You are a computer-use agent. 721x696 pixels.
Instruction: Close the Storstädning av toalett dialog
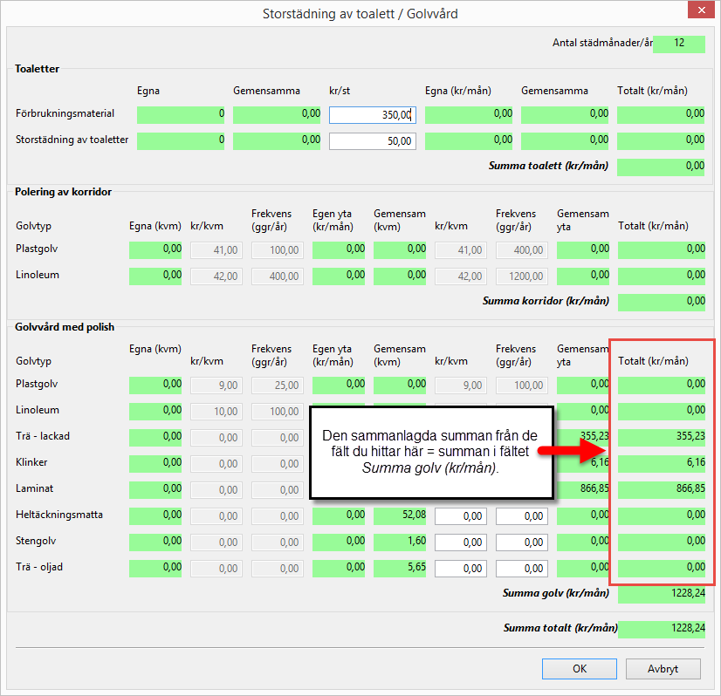coord(700,13)
